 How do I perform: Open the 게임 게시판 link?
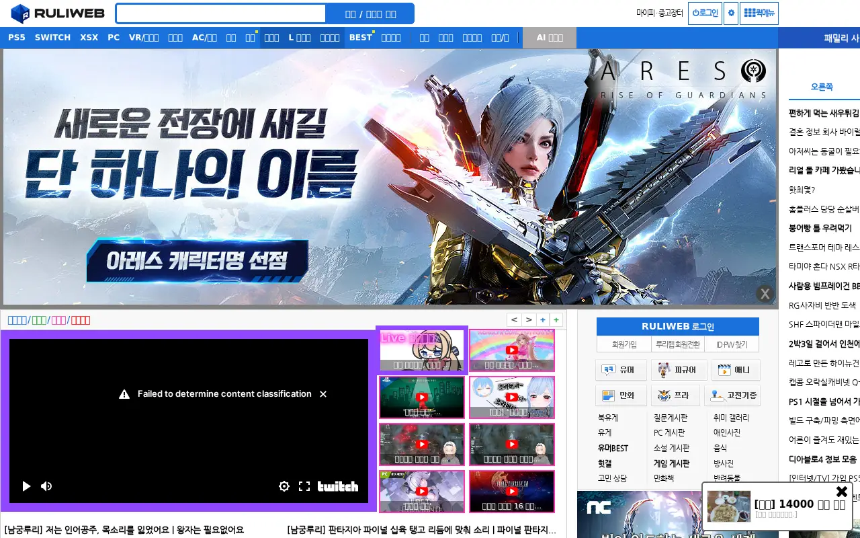click(x=671, y=463)
